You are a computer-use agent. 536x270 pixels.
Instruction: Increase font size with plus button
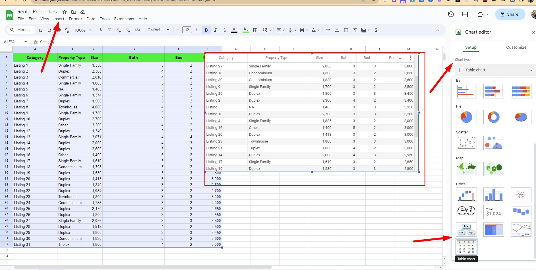point(196,30)
